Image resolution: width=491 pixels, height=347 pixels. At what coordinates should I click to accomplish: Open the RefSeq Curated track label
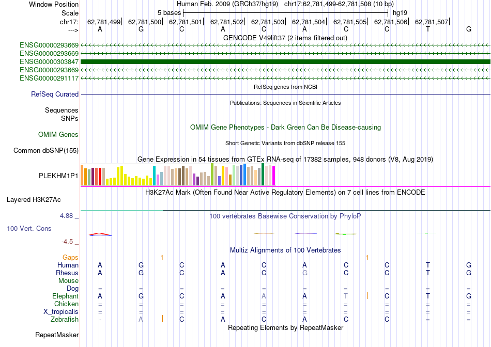55,94
